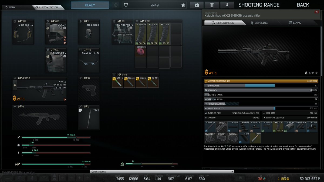Click the preset name field 7N40
Viewport: 324px width, 182px height.
pyautogui.click(x=154, y=5)
